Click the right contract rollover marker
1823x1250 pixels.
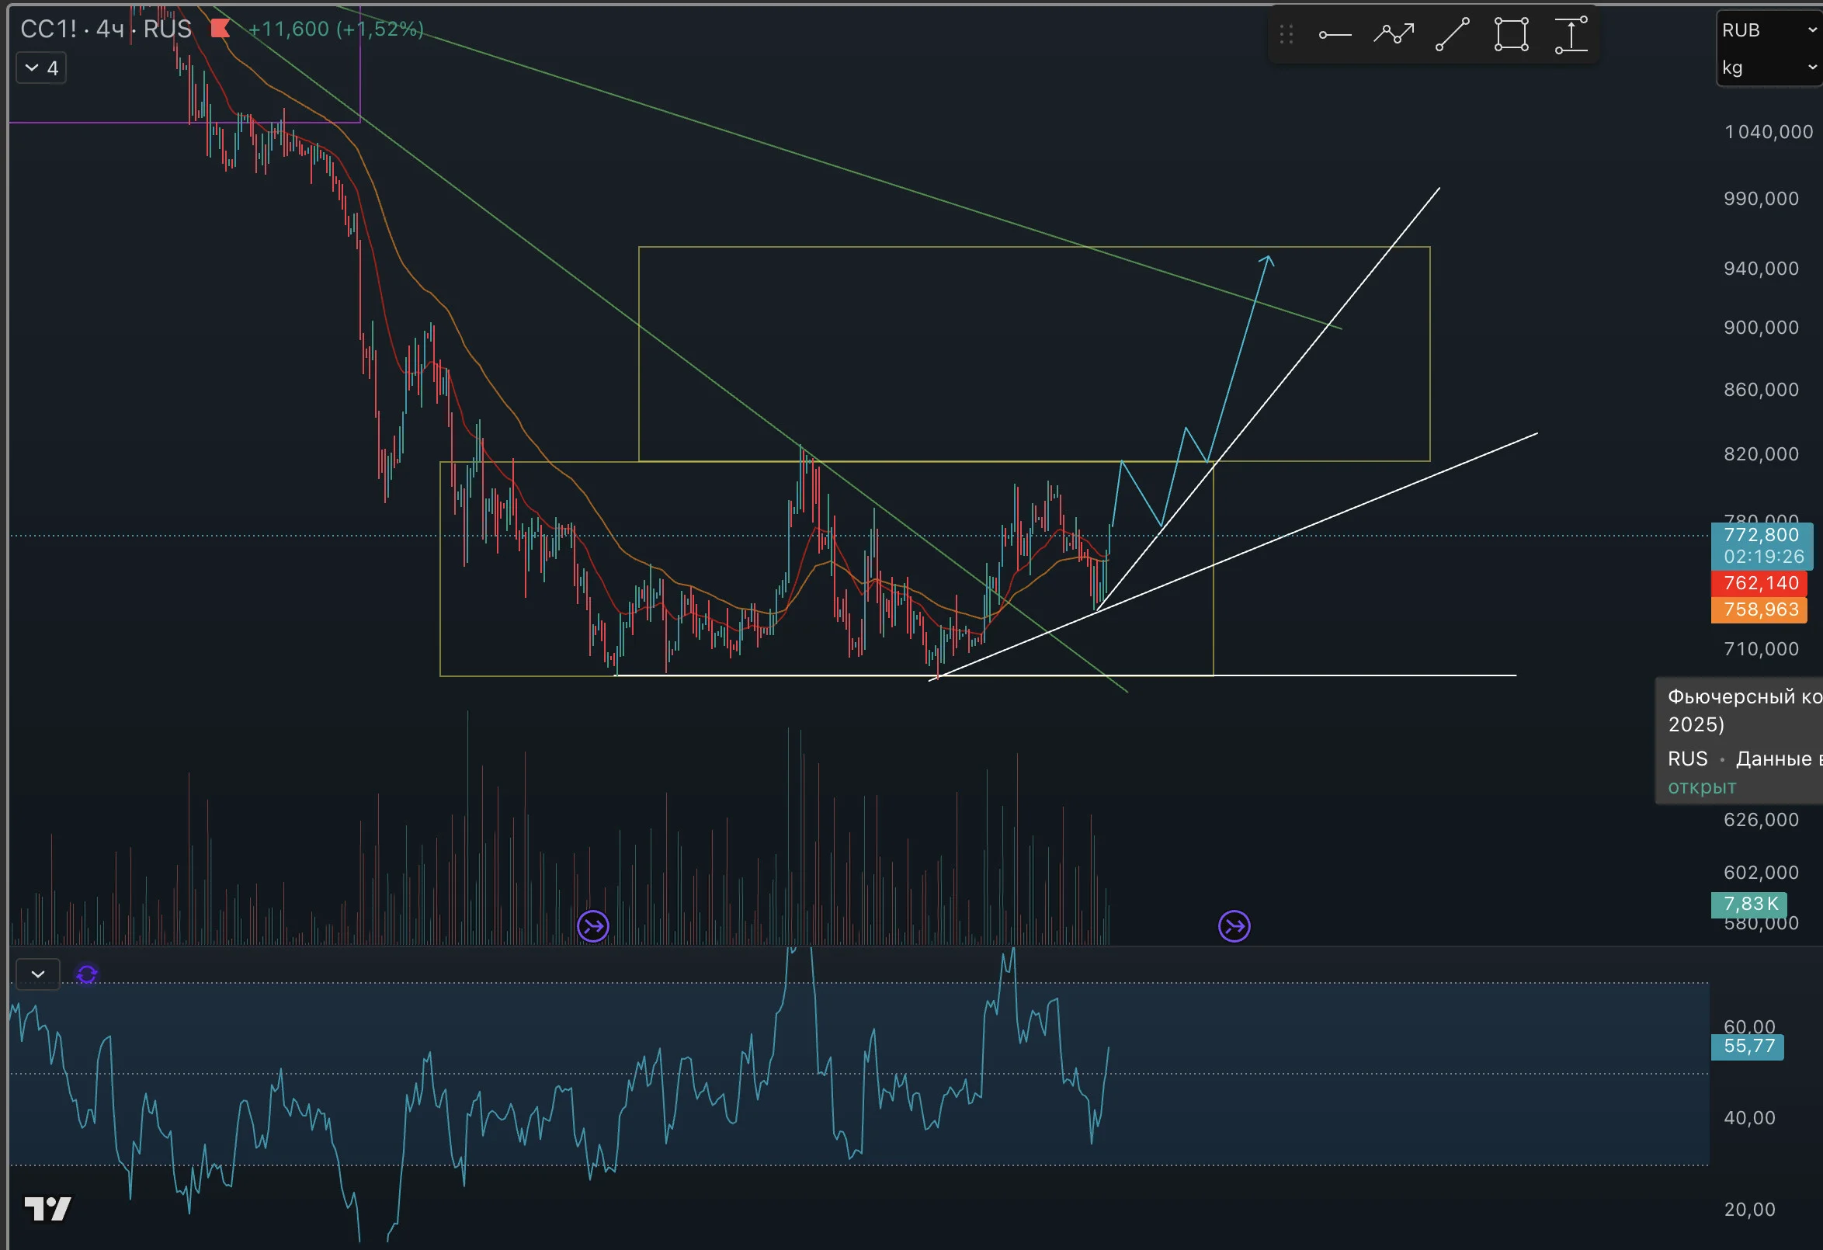click(x=1234, y=926)
